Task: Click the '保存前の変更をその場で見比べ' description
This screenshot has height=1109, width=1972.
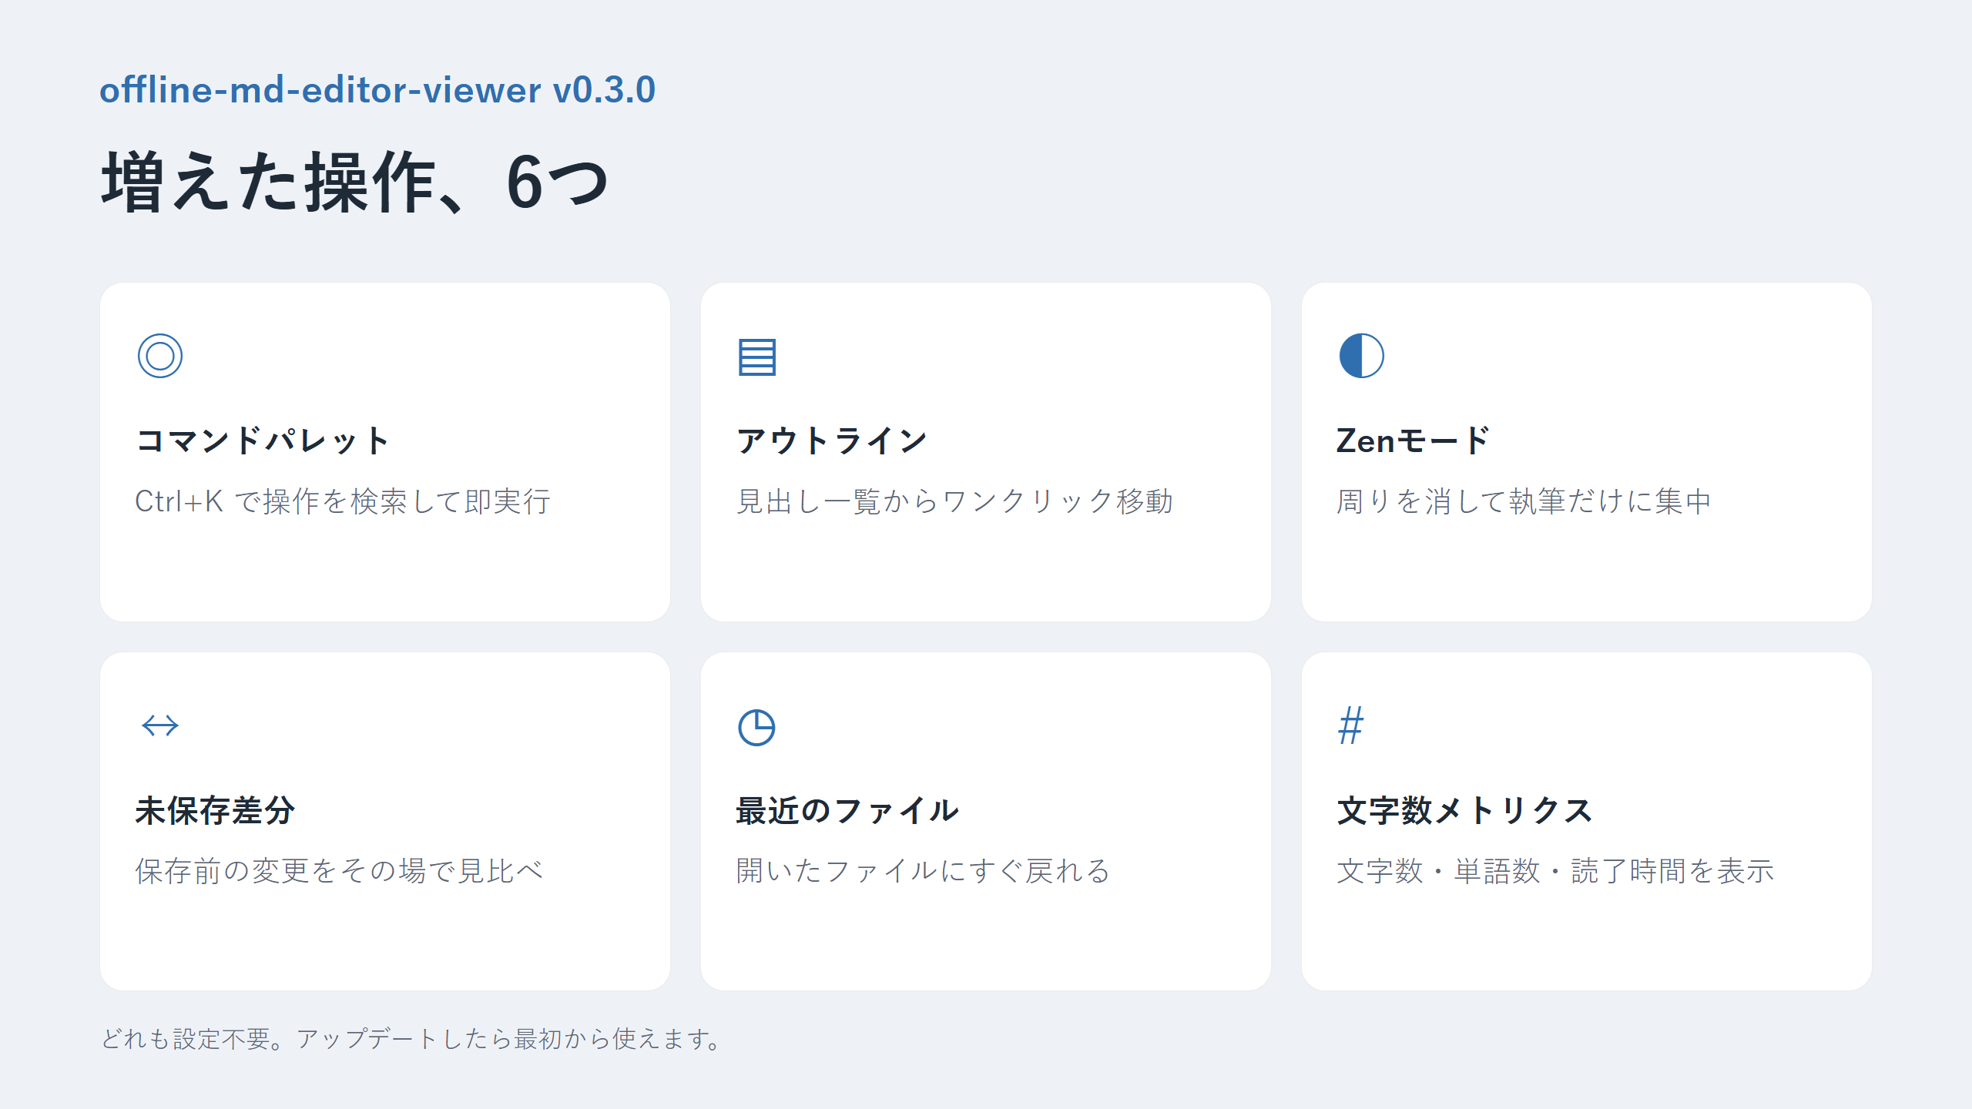Action: (x=340, y=871)
